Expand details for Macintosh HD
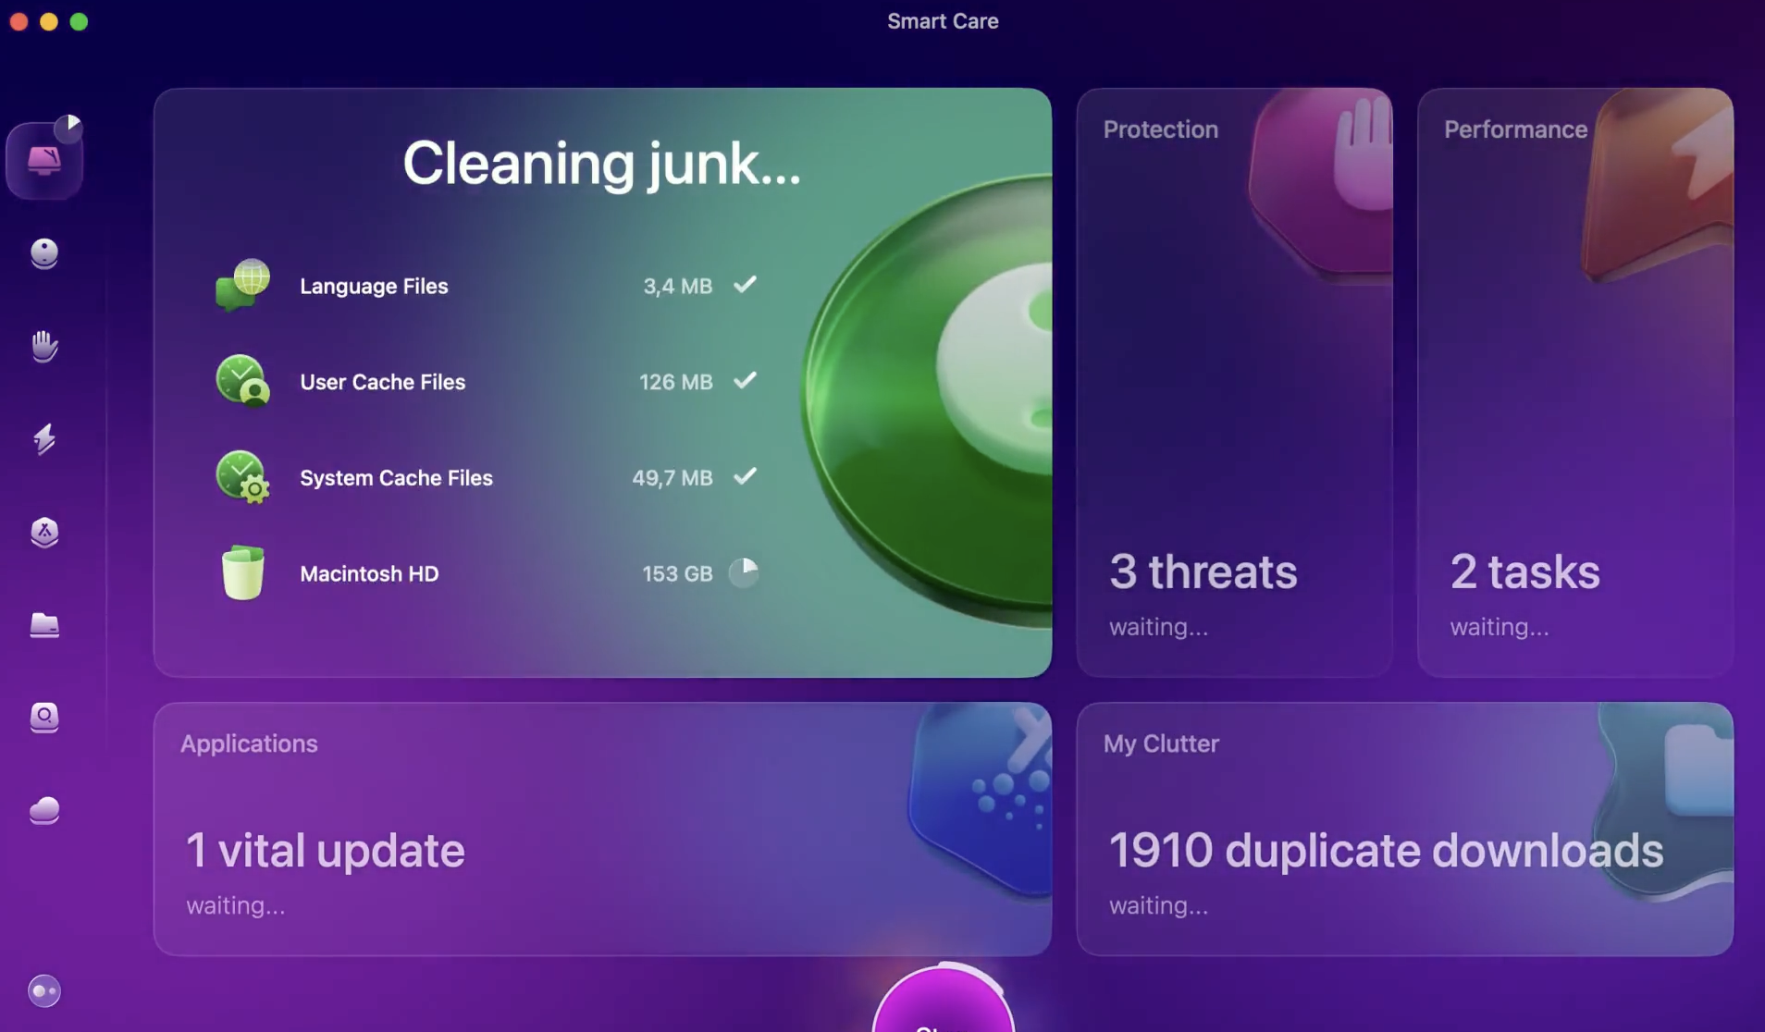This screenshot has width=1765, height=1032. pyautogui.click(x=368, y=573)
